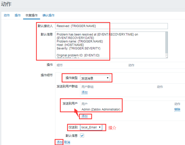Click the 细节 column header in 操作 table
This screenshot has width=185, height=145.
(x=60, y=65)
